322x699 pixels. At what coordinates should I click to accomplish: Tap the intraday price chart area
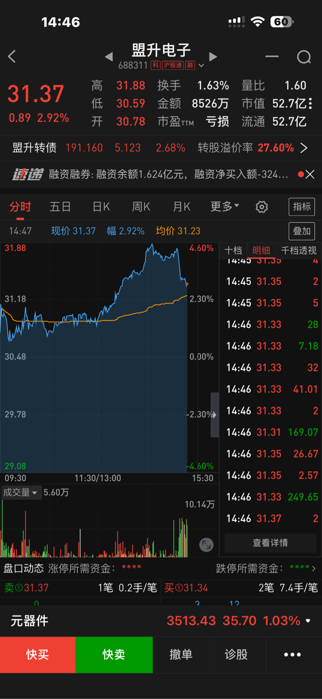point(109,358)
